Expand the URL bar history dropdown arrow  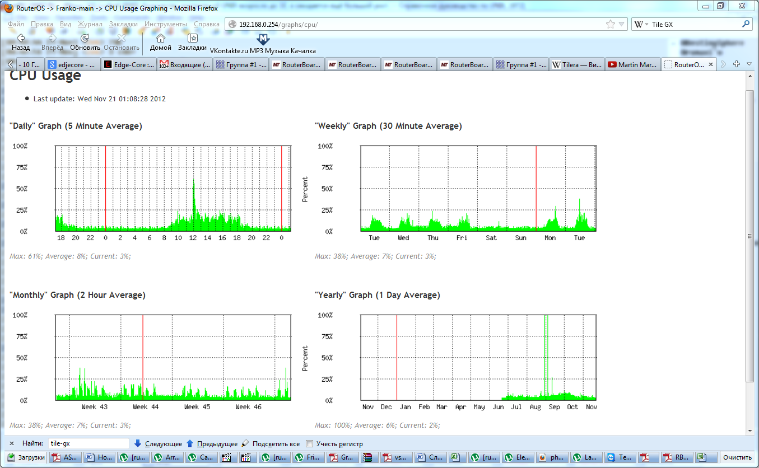click(621, 25)
